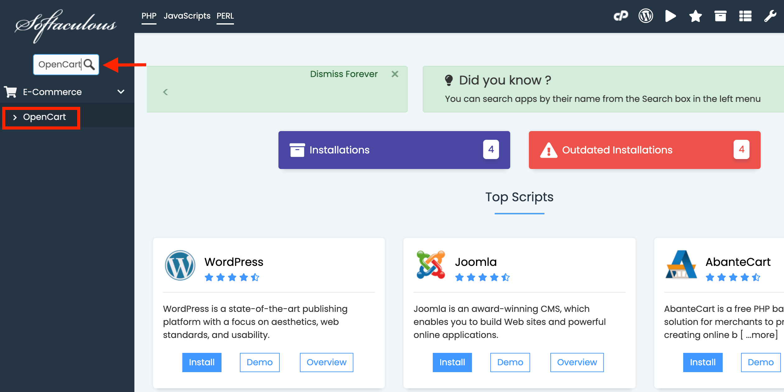Click the search box containing OpenCart
This screenshot has width=784, height=392.
point(66,64)
